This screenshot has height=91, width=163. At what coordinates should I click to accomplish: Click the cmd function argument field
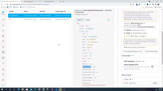137,83
